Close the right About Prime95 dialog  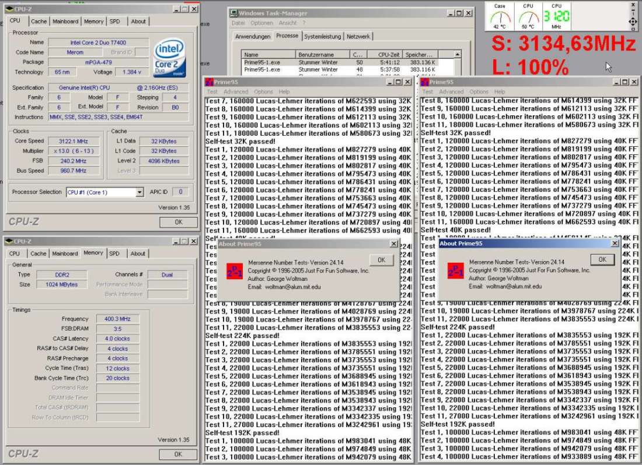coord(615,243)
